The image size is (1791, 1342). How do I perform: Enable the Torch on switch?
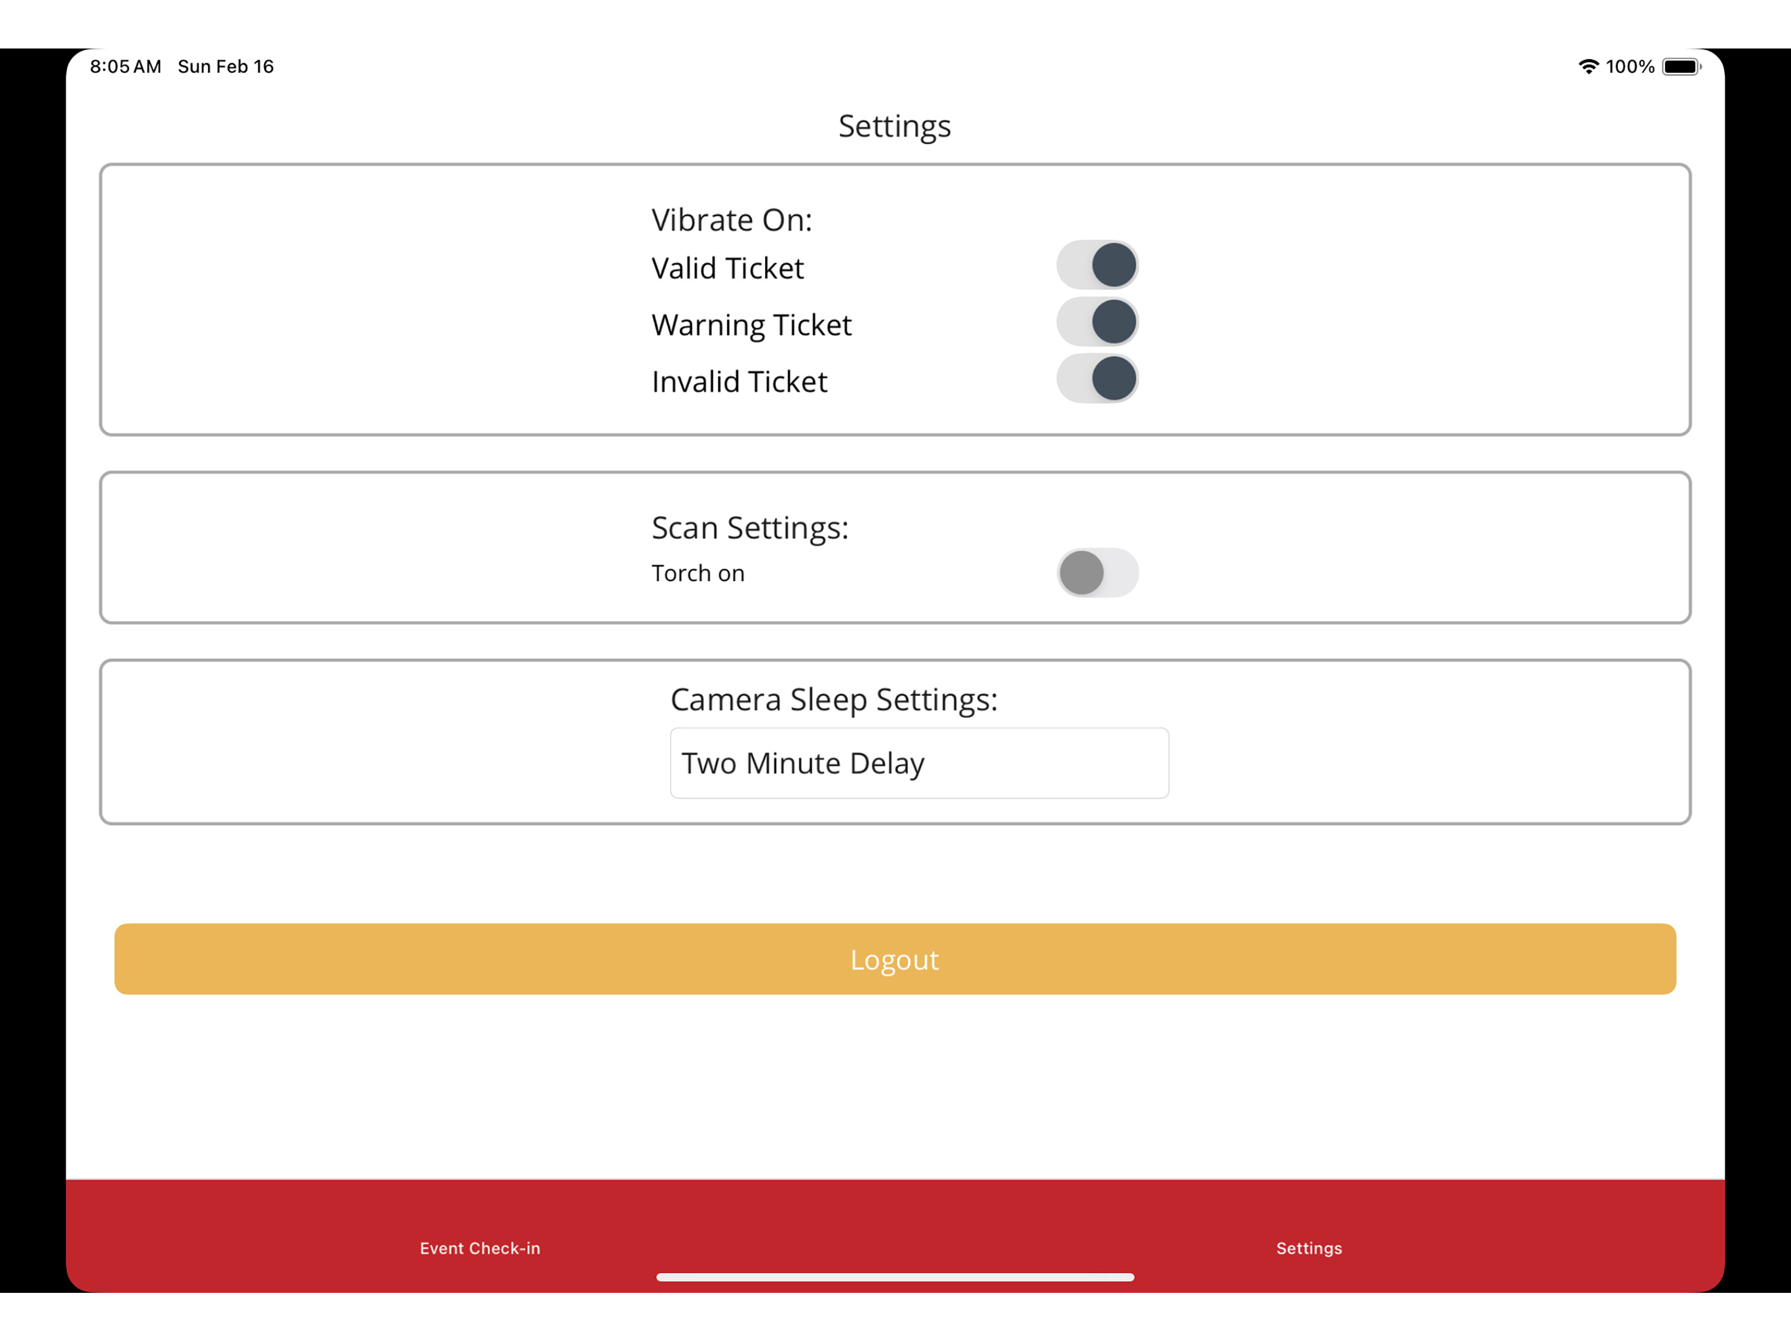click(1097, 573)
